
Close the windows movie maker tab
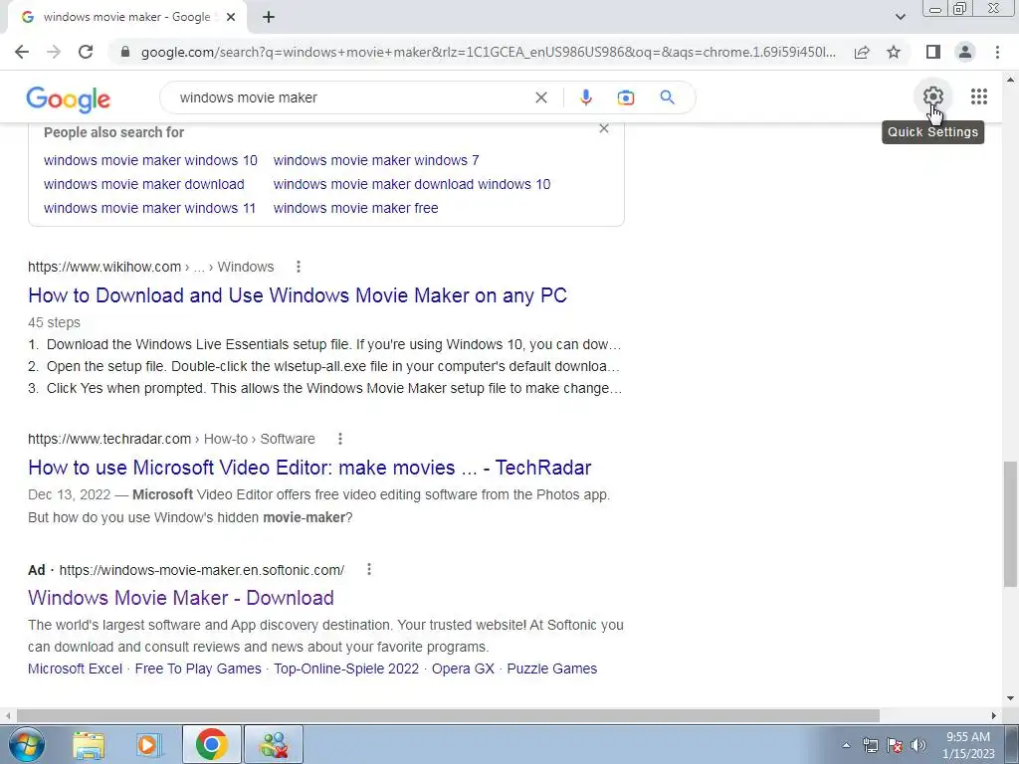[x=231, y=17]
